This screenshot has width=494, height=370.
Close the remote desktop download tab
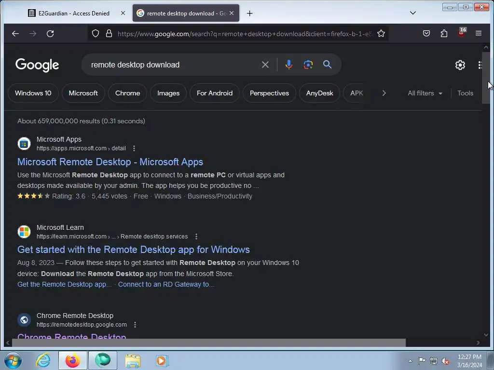[x=232, y=13]
